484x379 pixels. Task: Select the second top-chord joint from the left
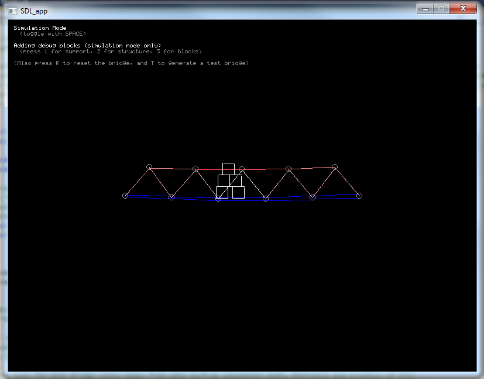(195, 169)
